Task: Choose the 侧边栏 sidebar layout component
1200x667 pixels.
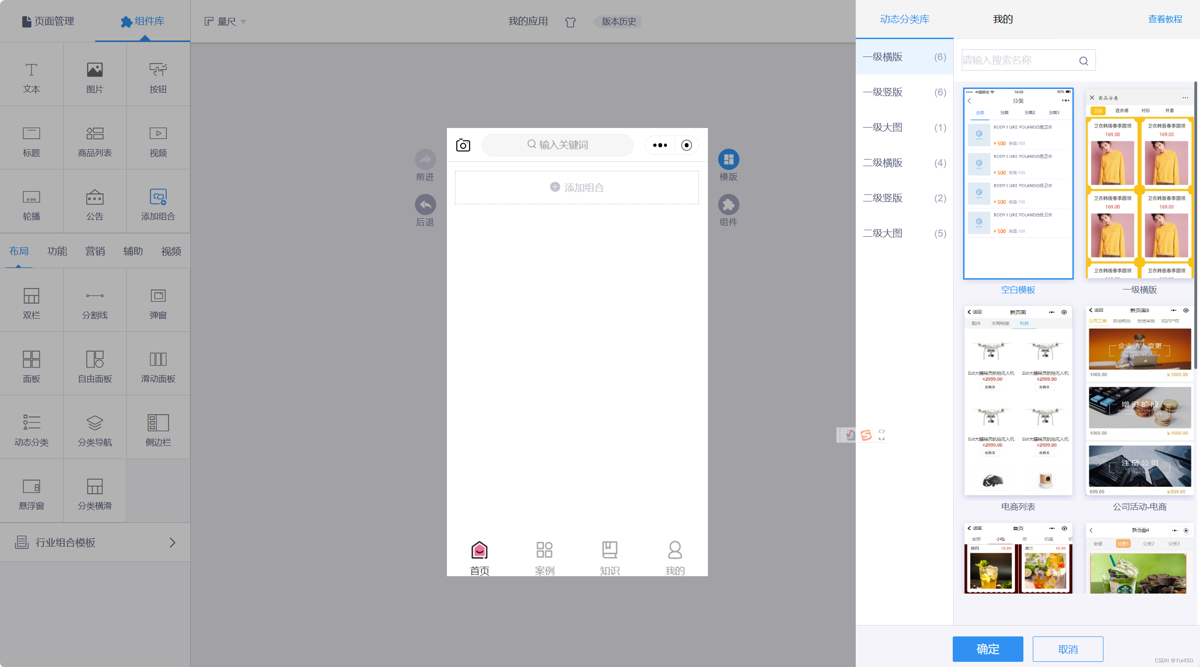Action: [158, 429]
